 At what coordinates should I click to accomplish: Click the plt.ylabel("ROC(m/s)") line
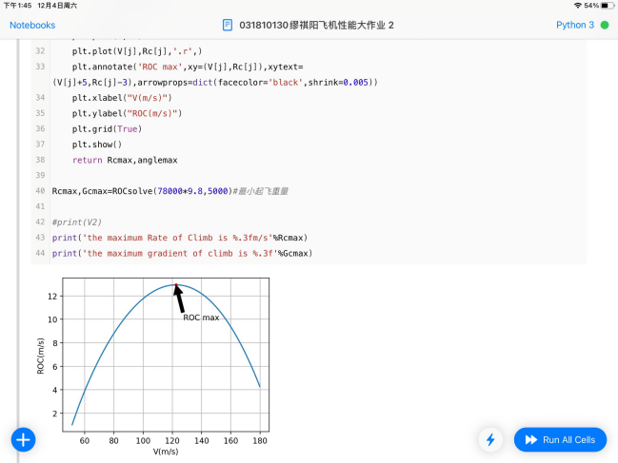click(127, 113)
